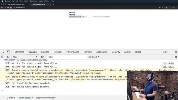Click the second Home link on the page
Viewport: 178px width, 100px height.
click(x=72, y=15)
